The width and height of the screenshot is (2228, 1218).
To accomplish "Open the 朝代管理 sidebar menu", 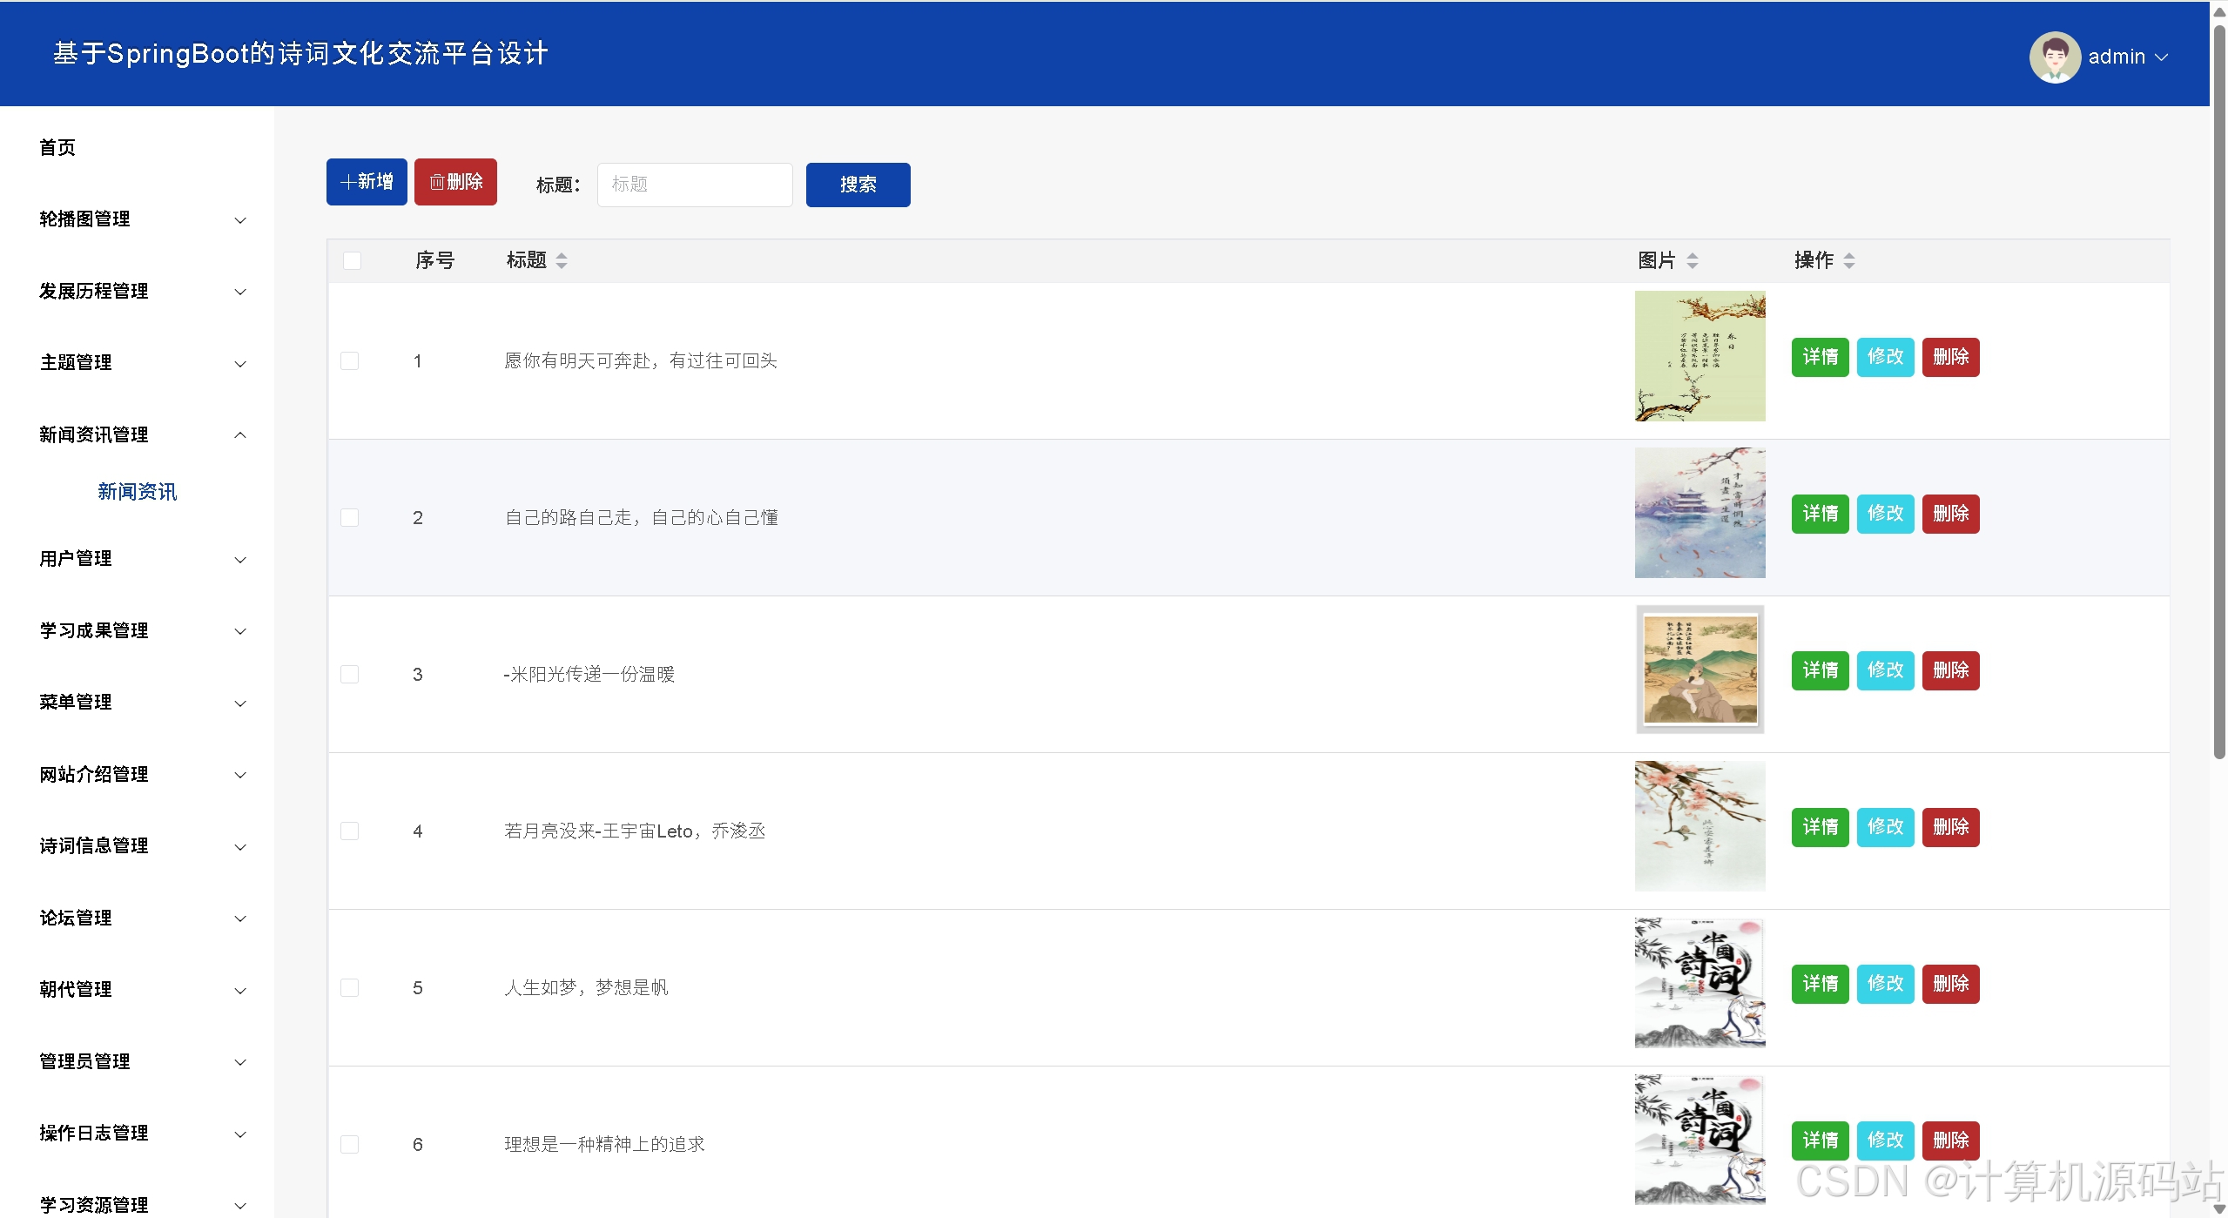I will click(x=138, y=990).
